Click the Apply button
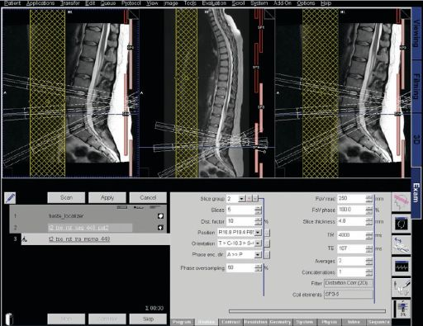This screenshot has height=326, width=423. point(107,198)
